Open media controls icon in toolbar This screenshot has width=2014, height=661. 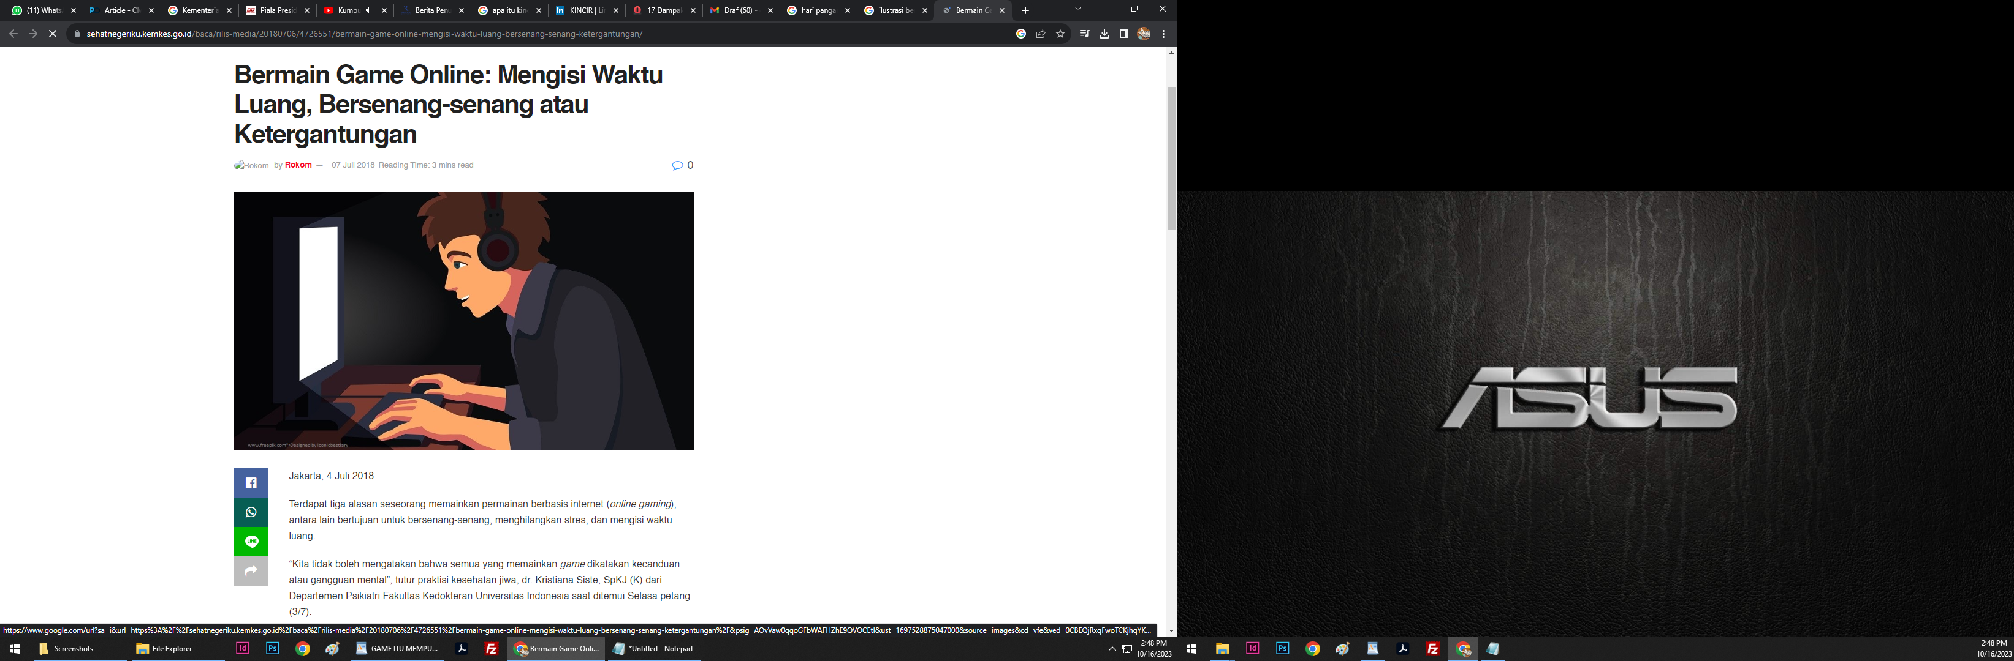click(1084, 34)
